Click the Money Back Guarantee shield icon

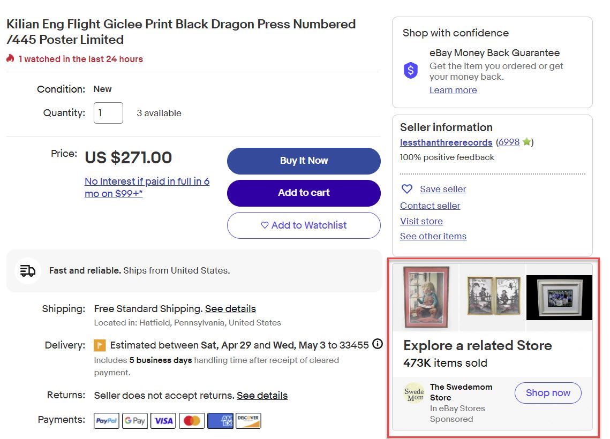click(x=411, y=70)
